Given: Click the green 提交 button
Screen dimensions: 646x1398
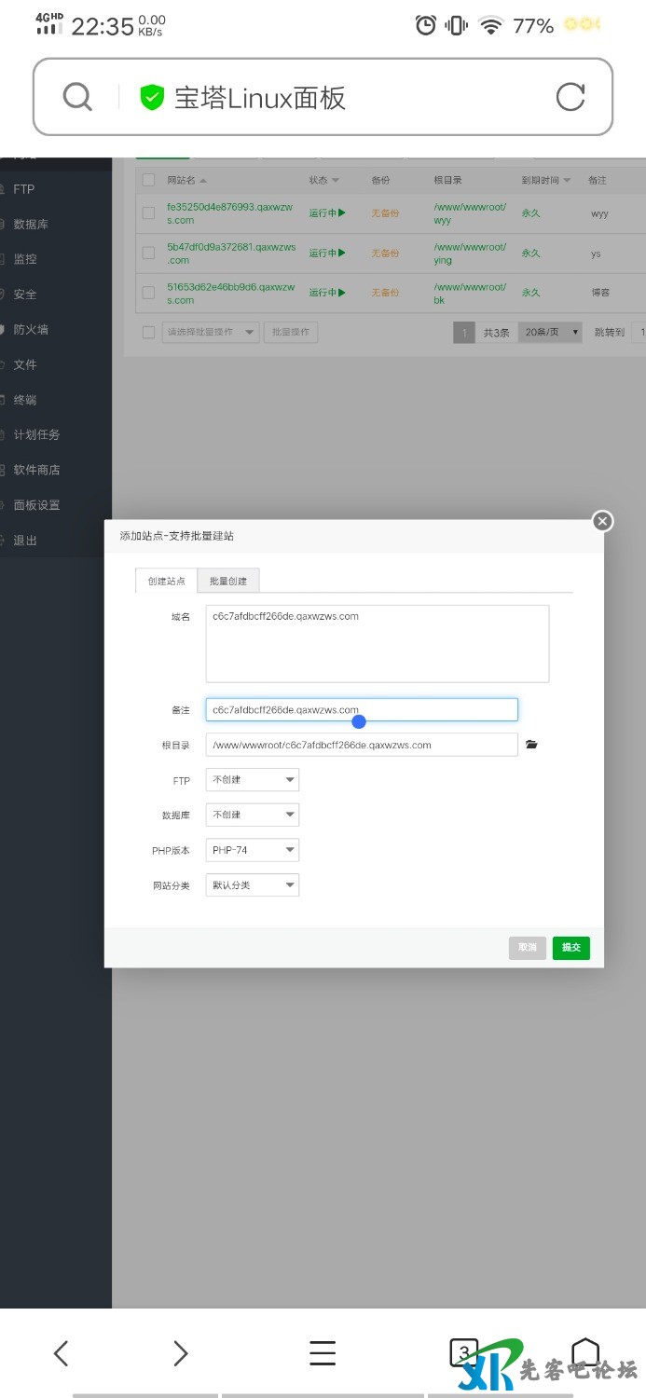Looking at the screenshot, I should [x=570, y=947].
